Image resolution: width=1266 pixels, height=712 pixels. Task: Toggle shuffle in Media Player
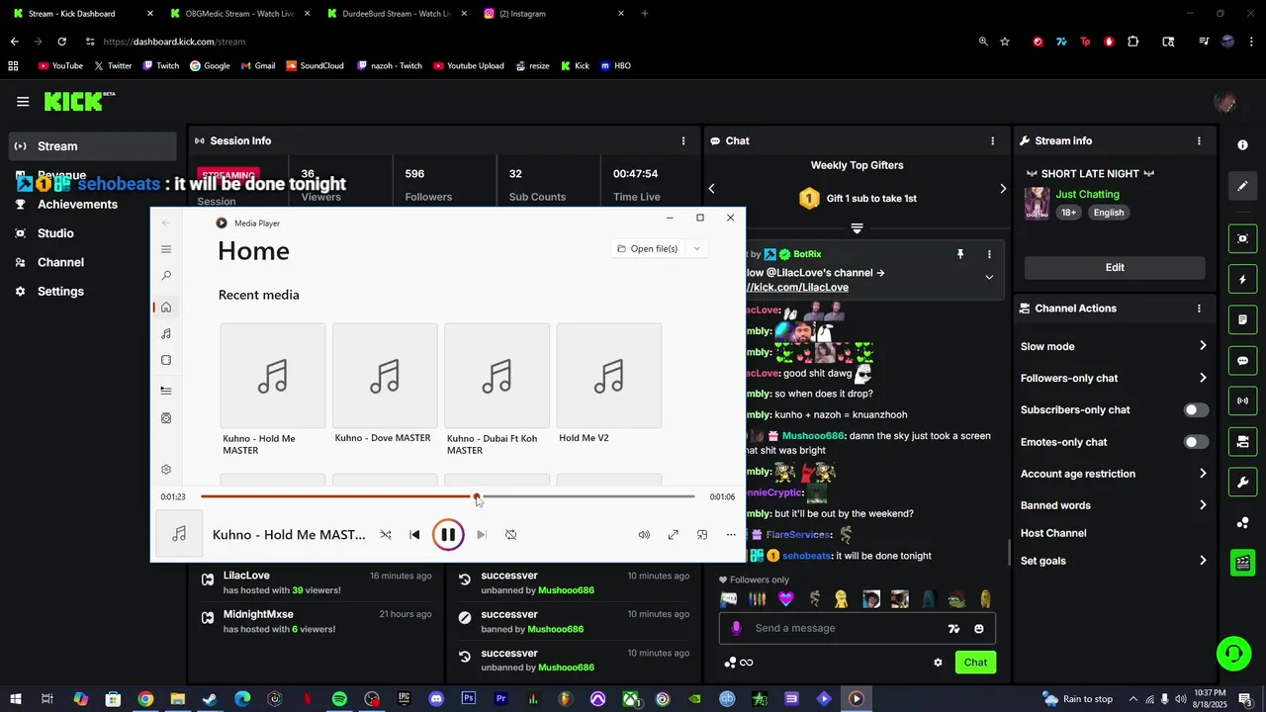(386, 535)
